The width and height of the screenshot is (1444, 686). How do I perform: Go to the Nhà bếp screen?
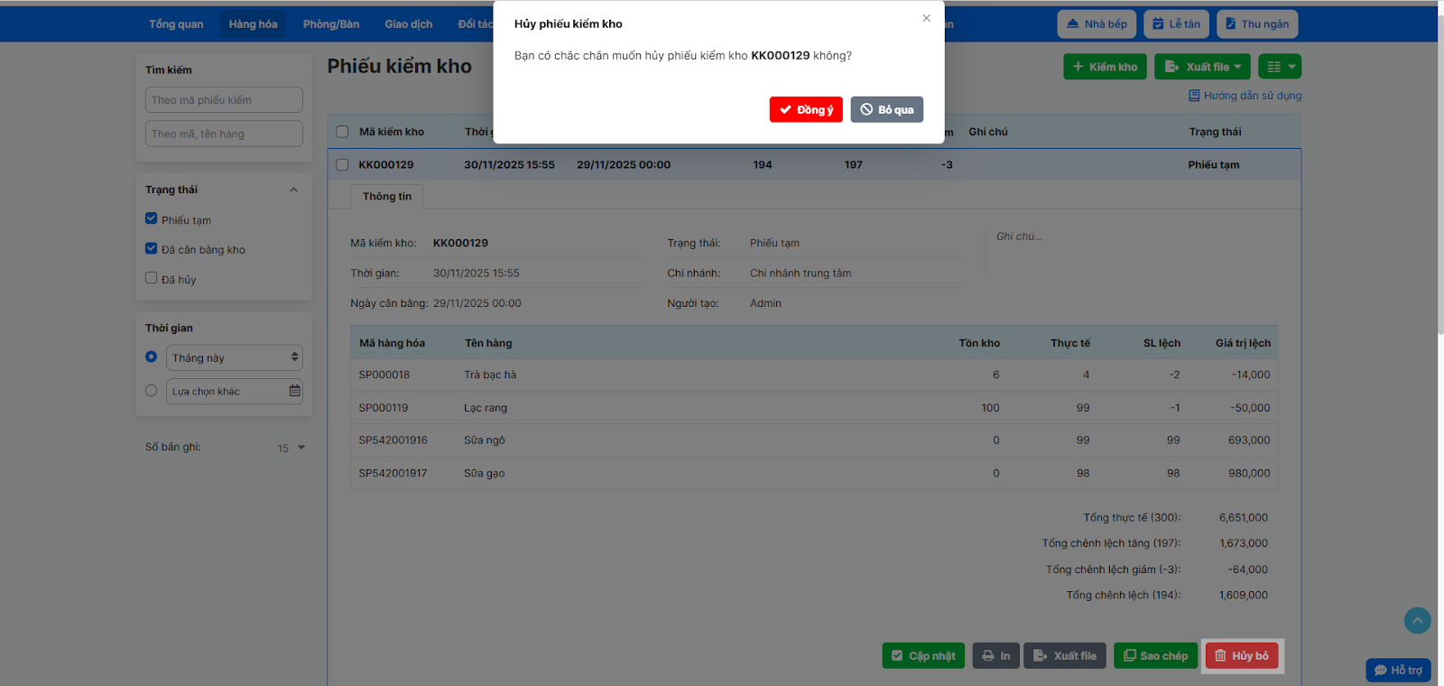coord(1097,24)
